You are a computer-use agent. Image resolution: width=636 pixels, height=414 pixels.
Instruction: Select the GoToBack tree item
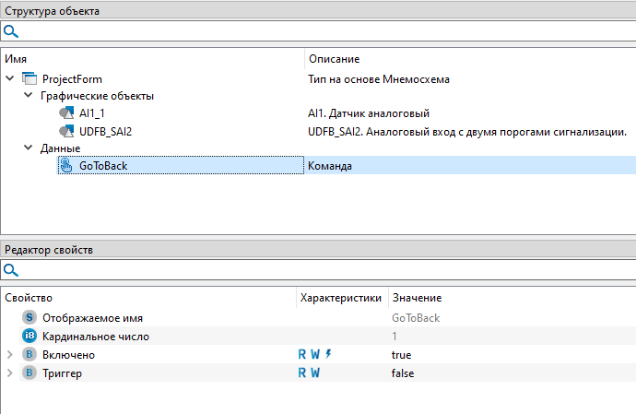point(103,166)
